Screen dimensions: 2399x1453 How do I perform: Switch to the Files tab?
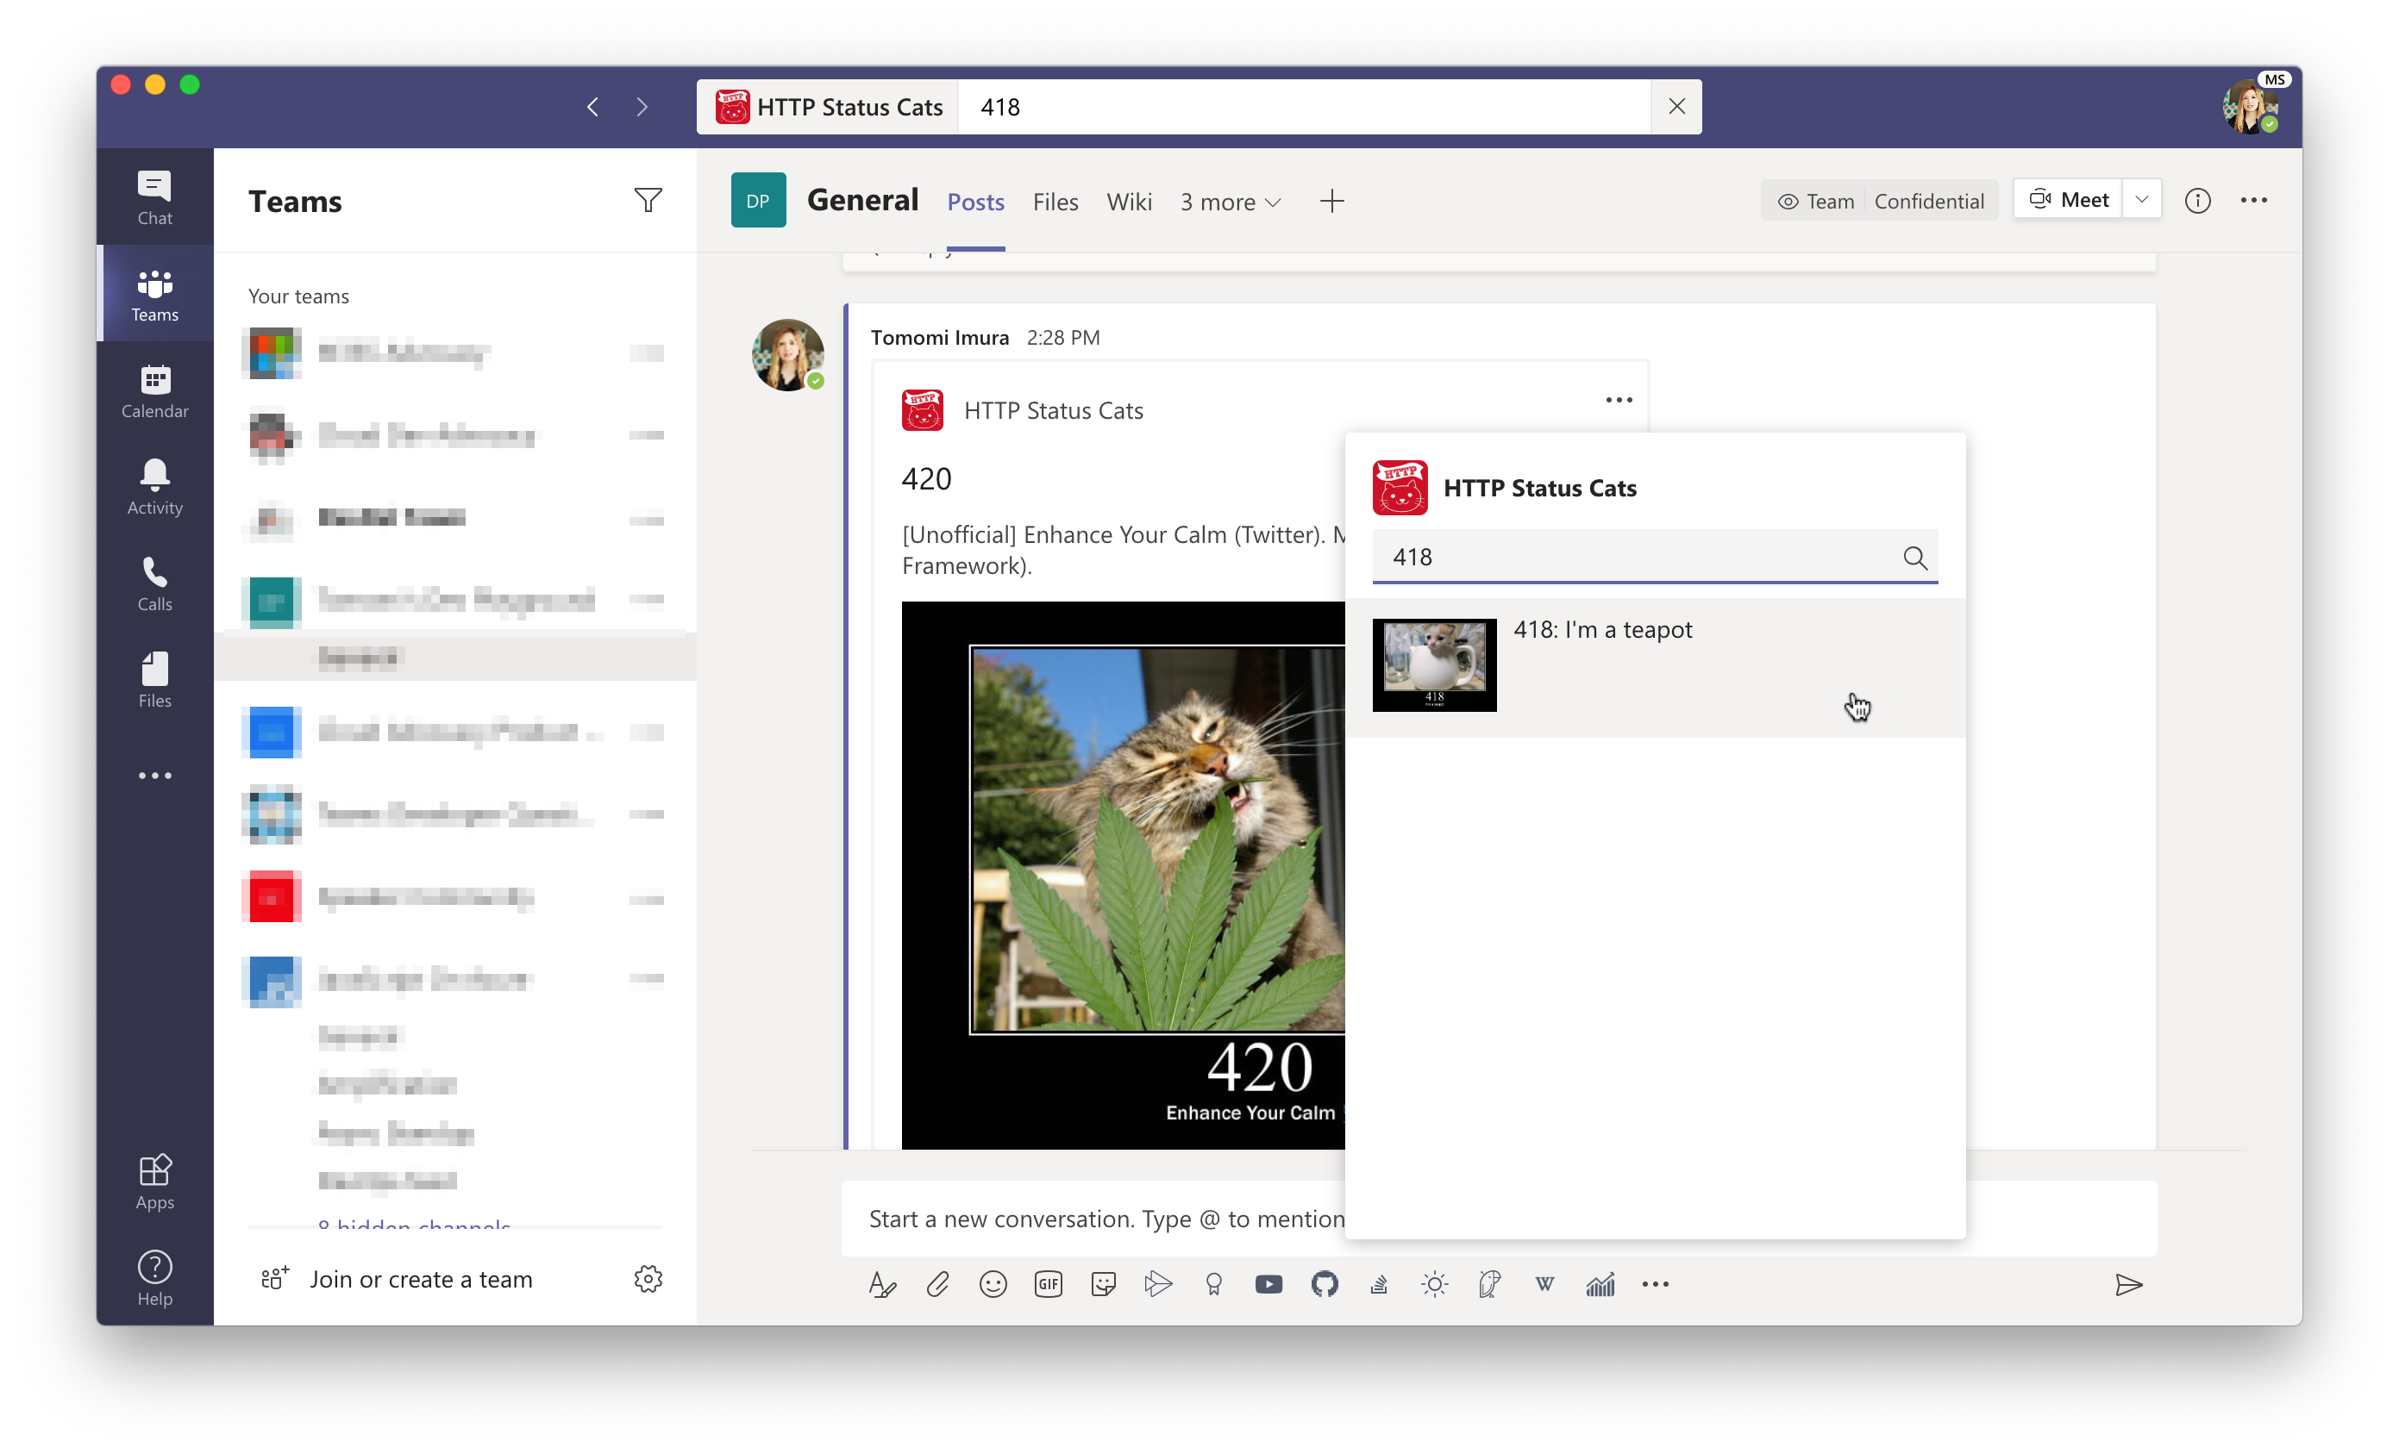point(1055,203)
